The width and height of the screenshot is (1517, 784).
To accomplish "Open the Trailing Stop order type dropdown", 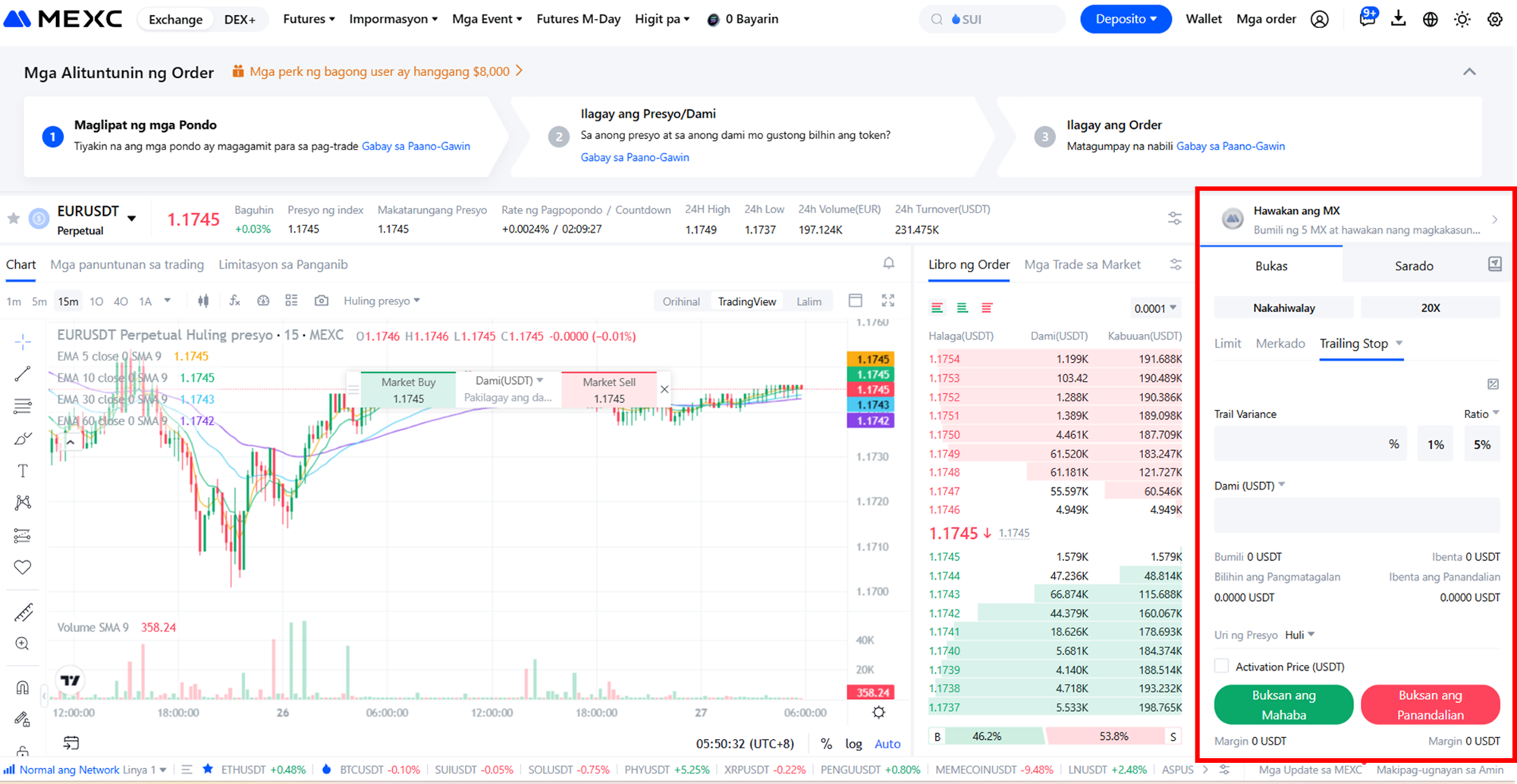I will 1399,343.
